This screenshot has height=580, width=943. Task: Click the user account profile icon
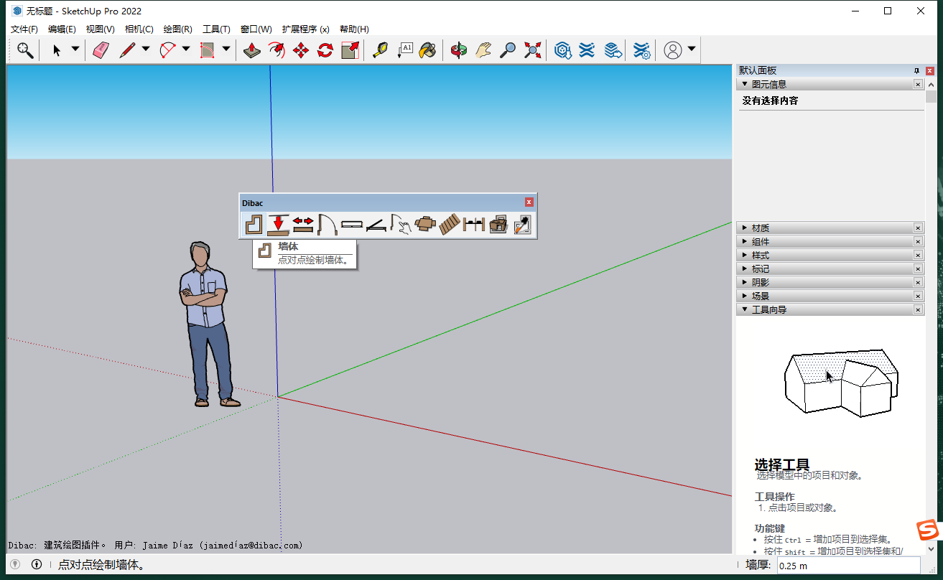tap(673, 50)
